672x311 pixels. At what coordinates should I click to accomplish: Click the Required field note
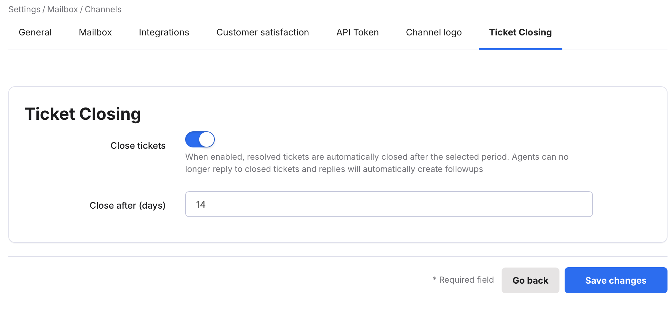(x=463, y=280)
